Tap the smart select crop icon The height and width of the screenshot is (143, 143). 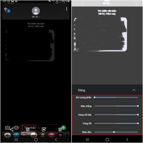pos(44,129)
